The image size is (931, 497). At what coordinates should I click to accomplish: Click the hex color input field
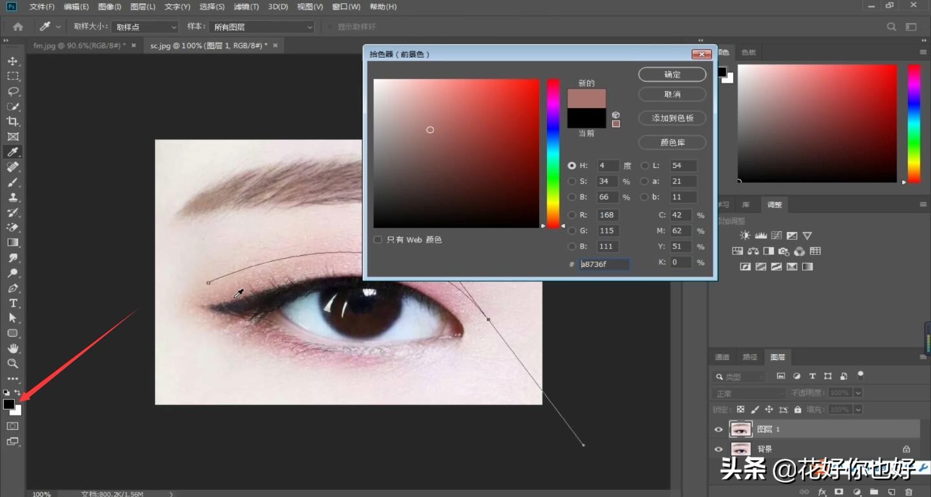coord(604,264)
